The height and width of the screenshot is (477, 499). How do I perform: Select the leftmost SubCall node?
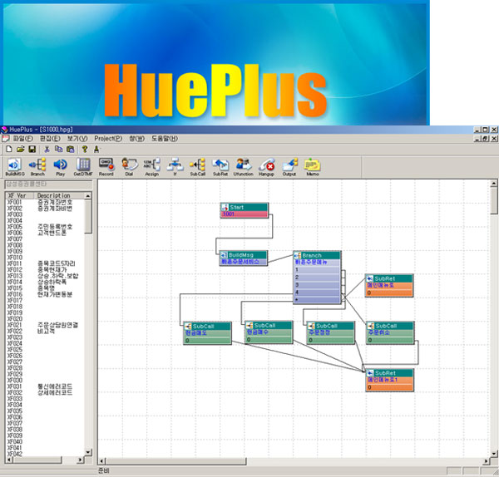[207, 333]
